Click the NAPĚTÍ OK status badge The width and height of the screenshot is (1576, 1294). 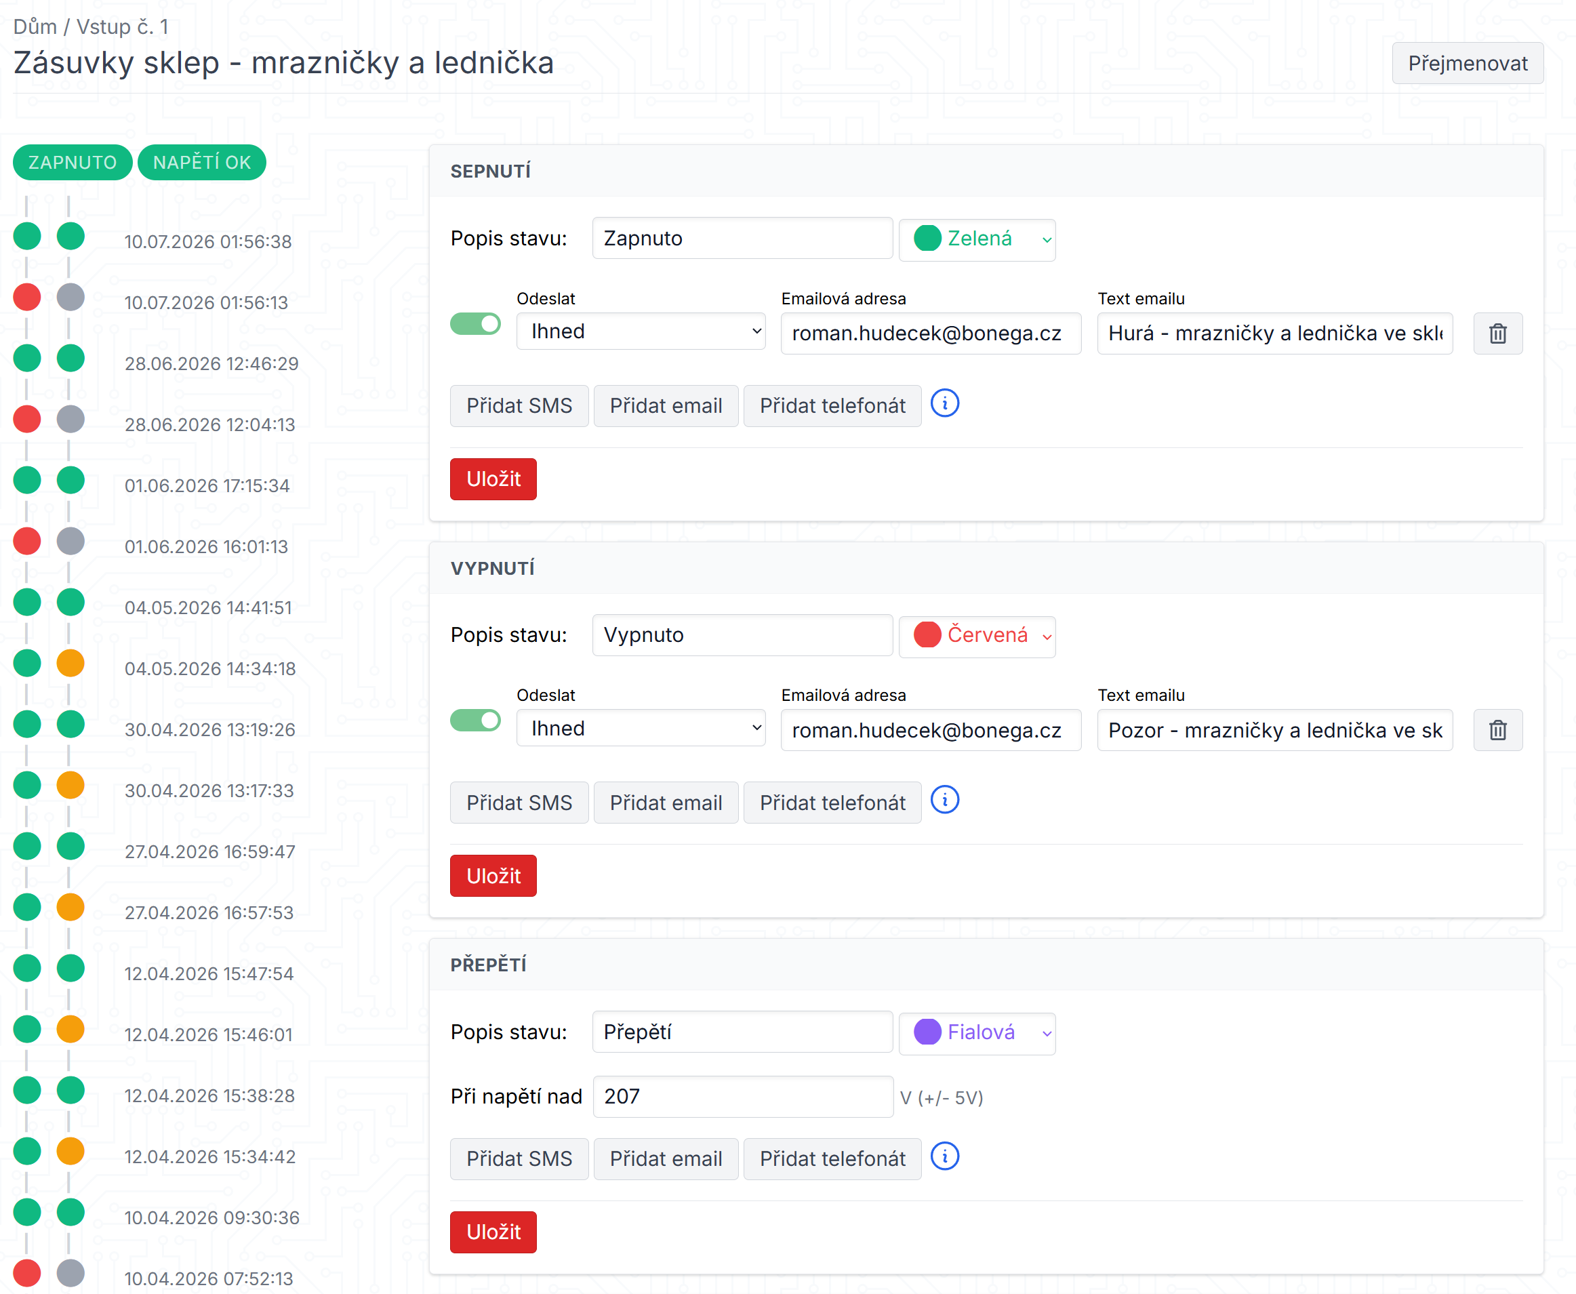pos(202,163)
